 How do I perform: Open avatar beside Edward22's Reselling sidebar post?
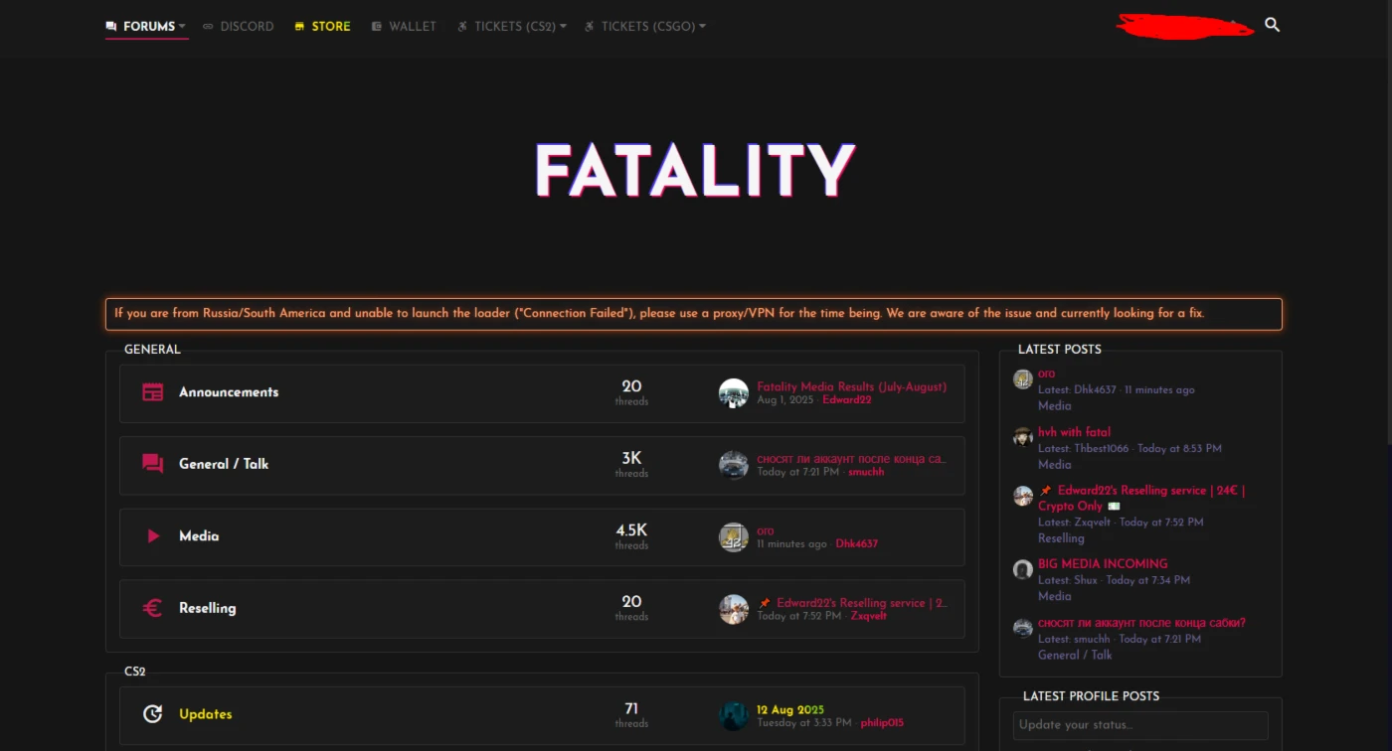point(1023,496)
